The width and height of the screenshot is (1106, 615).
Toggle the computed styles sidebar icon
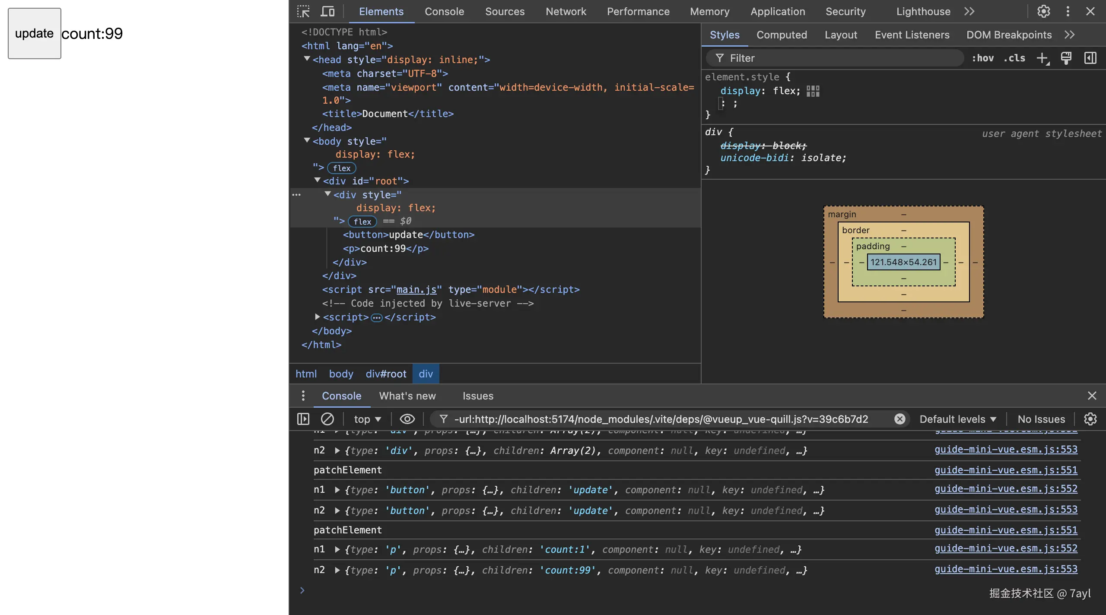[1090, 58]
